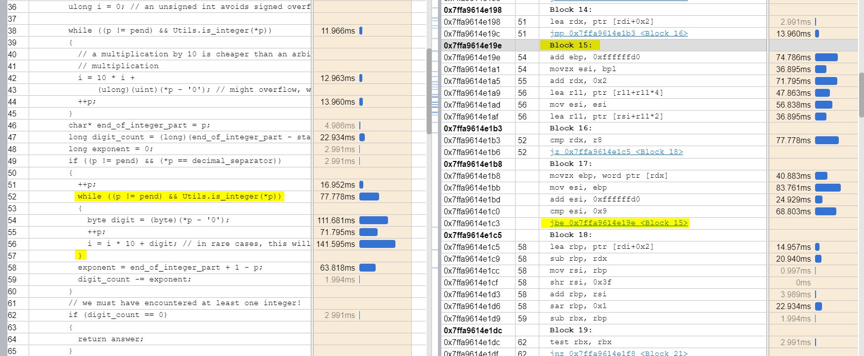Click 141.595ms timing for line 56
The width and height of the screenshot is (864, 356).
pyautogui.click(x=336, y=244)
